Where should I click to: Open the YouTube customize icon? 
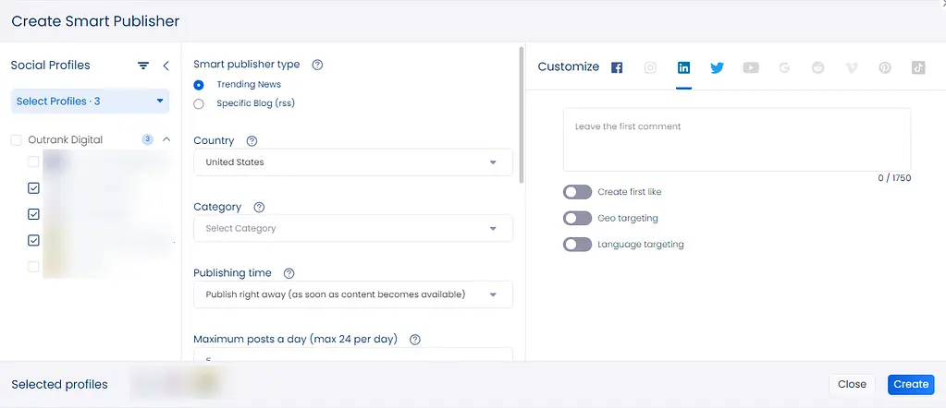coord(751,67)
